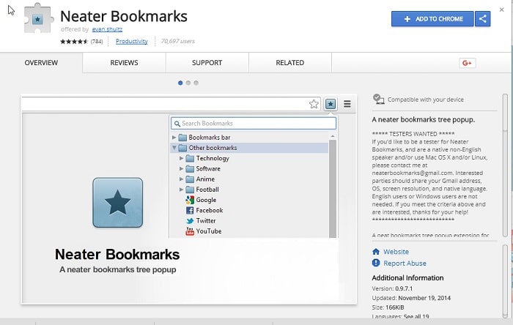Open the Productivity category link

click(x=131, y=41)
